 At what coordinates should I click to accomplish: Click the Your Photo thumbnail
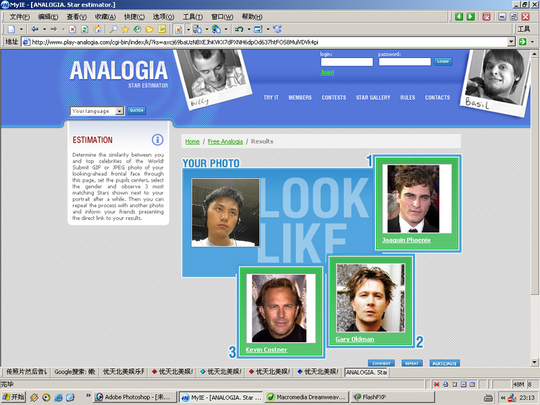(x=225, y=213)
